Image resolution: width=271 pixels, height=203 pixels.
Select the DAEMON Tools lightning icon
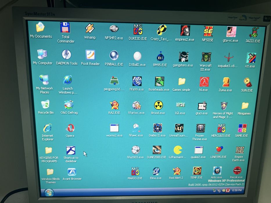66,55
